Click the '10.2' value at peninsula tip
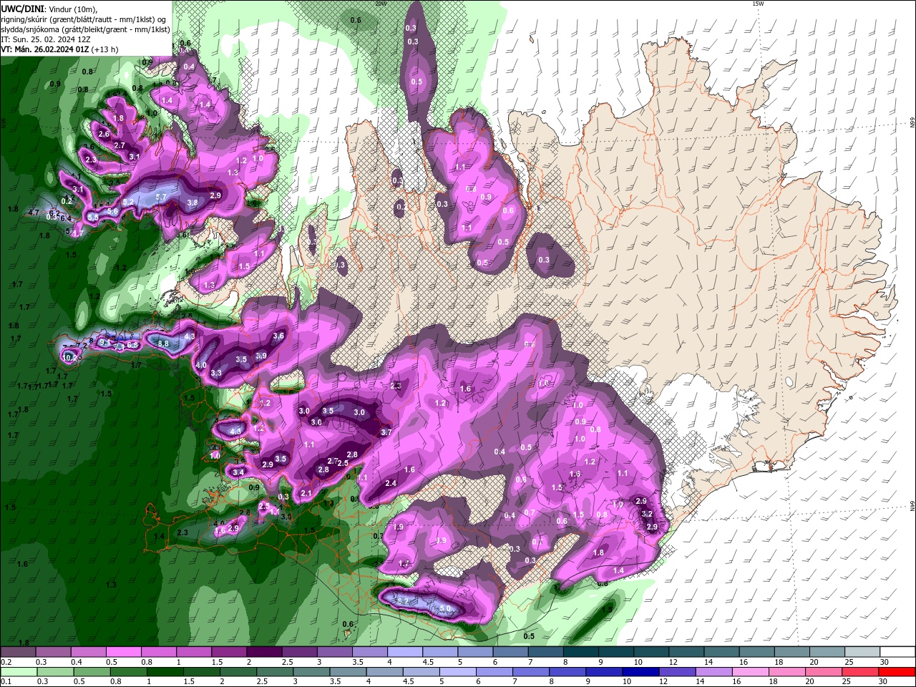The height and width of the screenshot is (687, 916). pos(69,357)
